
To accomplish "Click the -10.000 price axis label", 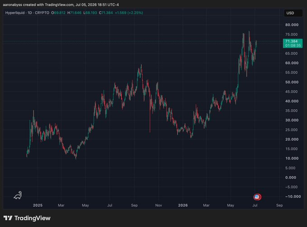I will [x=293, y=196].
